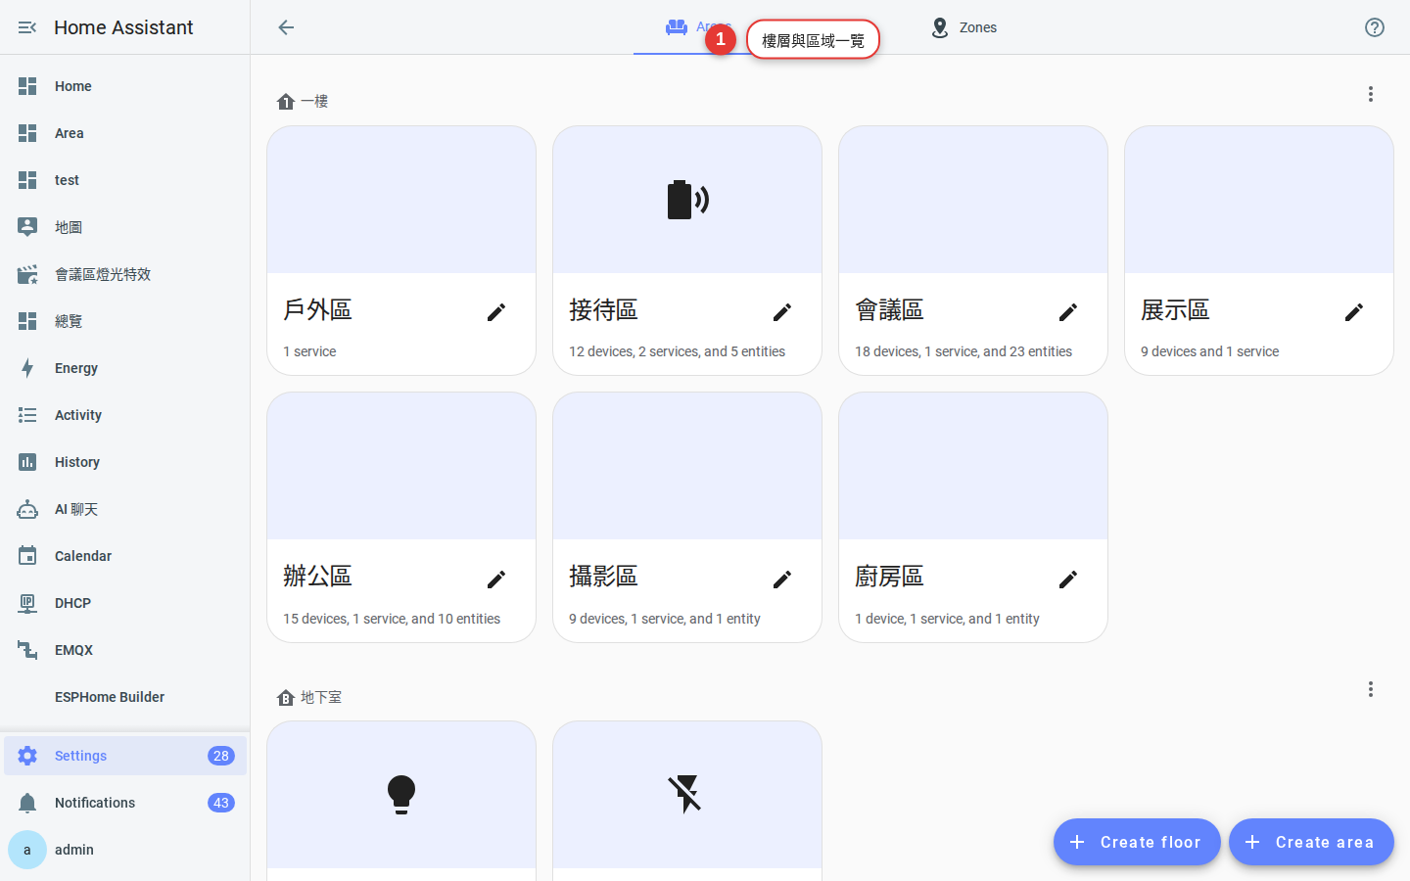Open the 一樓 floor overflow menu
Screen dimensions: 1410x881
pos(1371,94)
